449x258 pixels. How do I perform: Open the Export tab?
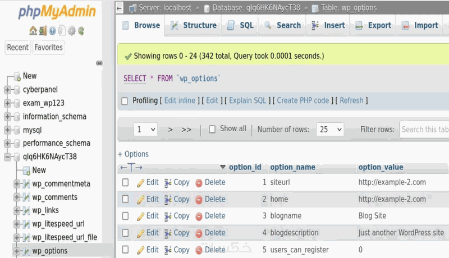tap(373, 25)
